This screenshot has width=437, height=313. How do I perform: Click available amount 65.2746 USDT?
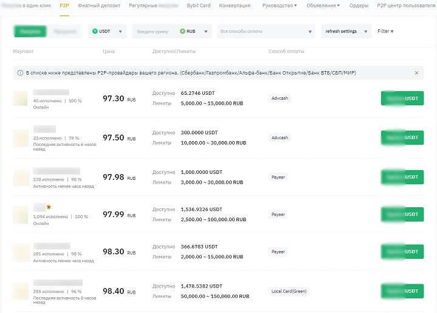(x=198, y=93)
